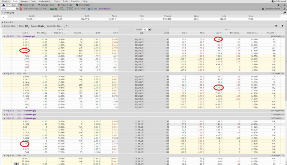The image size is (287, 165).
Task: Select the Active Trader diamond icon
Action: 59,5
